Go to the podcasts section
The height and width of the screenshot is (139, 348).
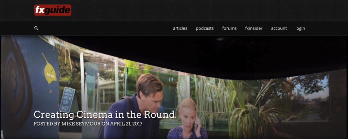coord(205,28)
